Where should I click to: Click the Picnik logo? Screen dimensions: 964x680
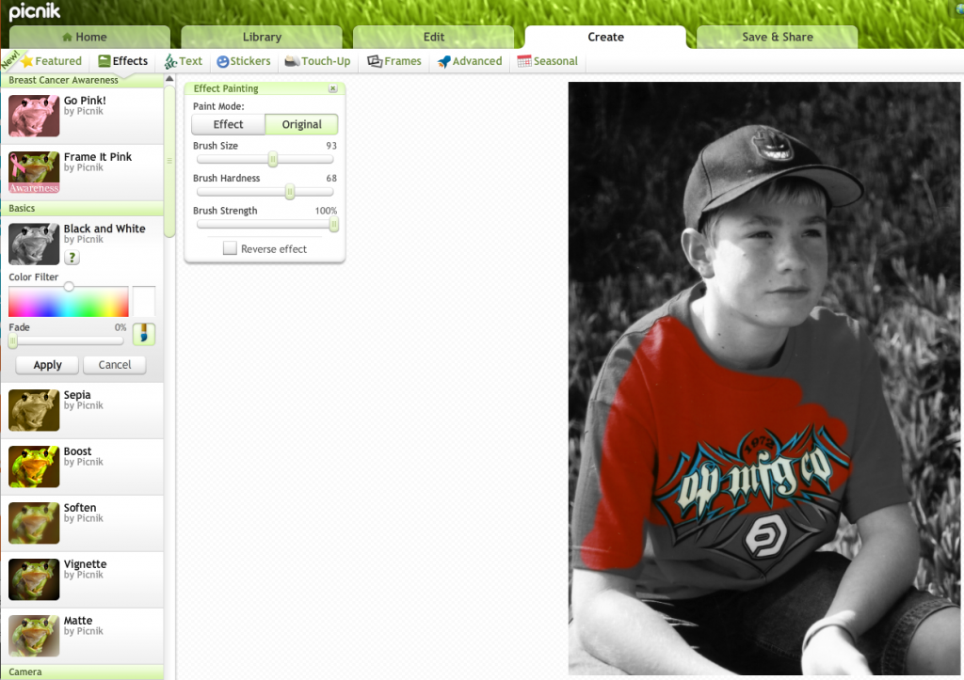click(x=35, y=11)
